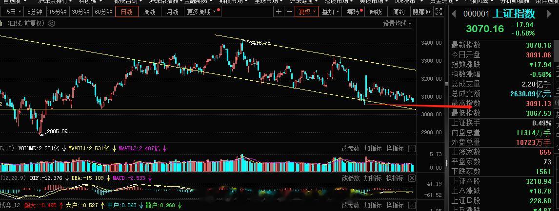Click 散户:0.960 fund flow value

[x=161, y=205]
